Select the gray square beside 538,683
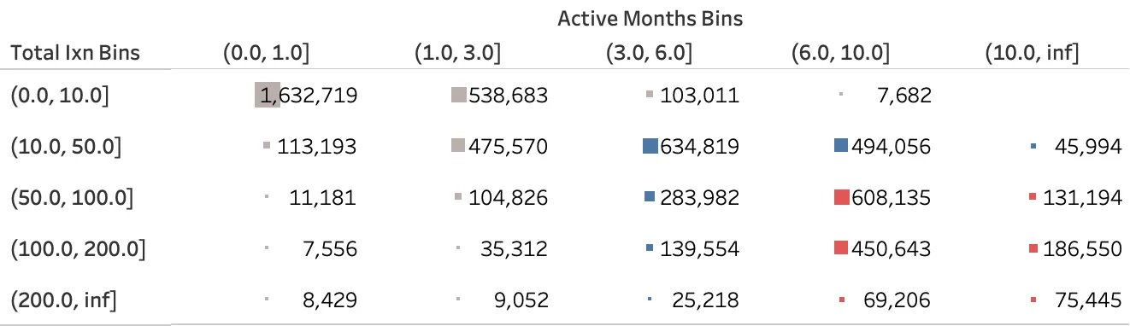 click(459, 95)
